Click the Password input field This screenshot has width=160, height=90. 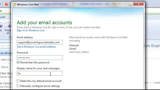pos(40,57)
